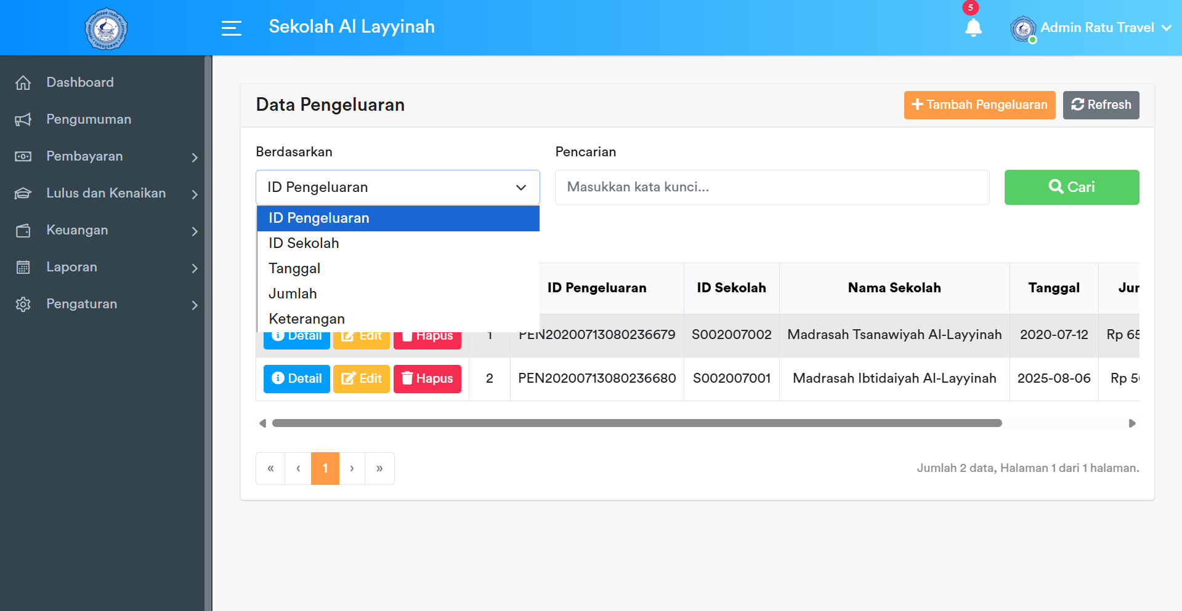Click the hamburger menu toggle
The image size is (1182, 611).
pos(232,28)
